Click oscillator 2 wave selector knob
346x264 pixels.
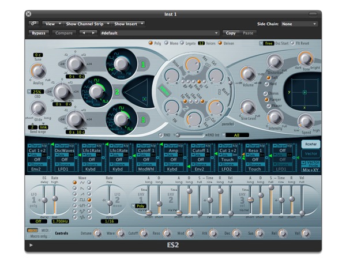(x=96, y=92)
